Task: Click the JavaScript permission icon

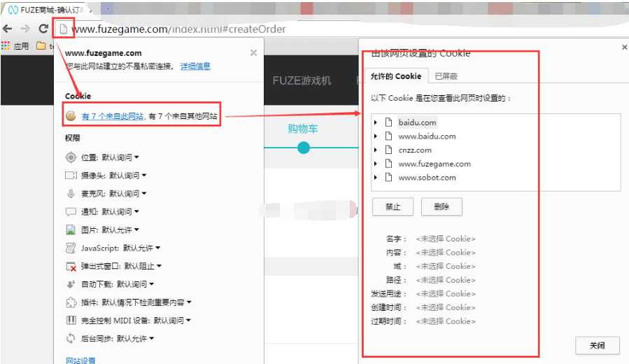Action: (x=71, y=248)
